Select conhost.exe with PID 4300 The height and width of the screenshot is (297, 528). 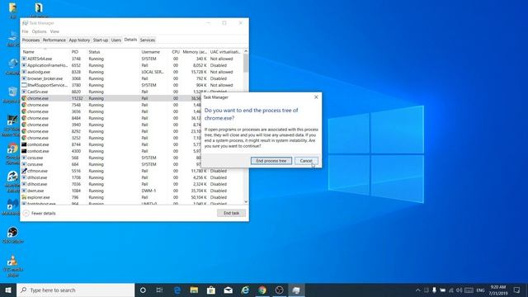(111, 151)
